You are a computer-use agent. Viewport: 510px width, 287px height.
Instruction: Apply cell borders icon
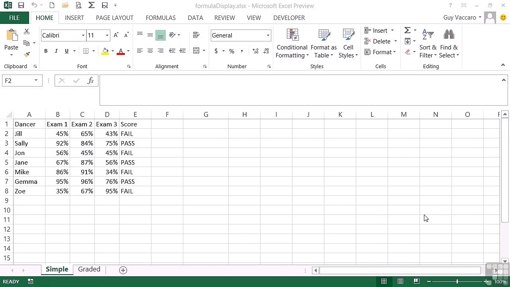[86, 51]
